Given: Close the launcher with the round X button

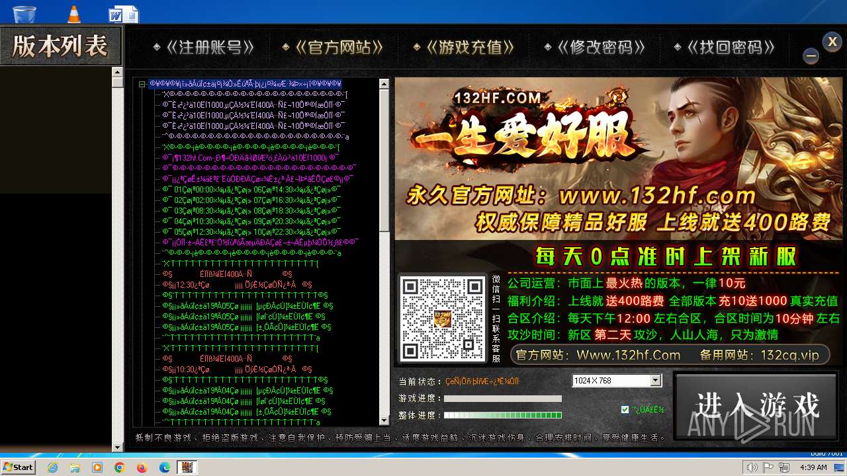Looking at the screenshot, I should 832,42.
